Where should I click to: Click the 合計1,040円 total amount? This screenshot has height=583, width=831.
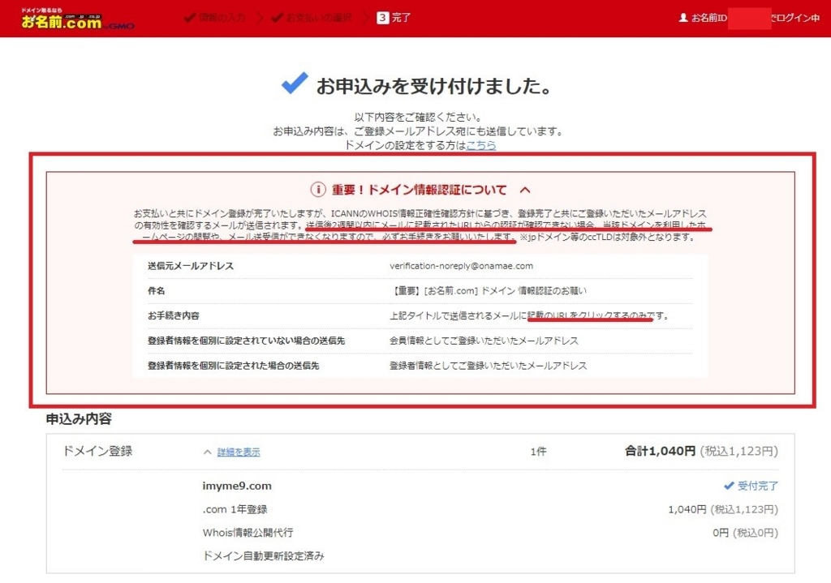(x=660, y=451)
